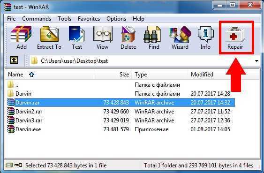The width and height of the screenshot is (264, 173).
Task: Click the date 20.07.2017 14:28
Action: click(211, 94)
